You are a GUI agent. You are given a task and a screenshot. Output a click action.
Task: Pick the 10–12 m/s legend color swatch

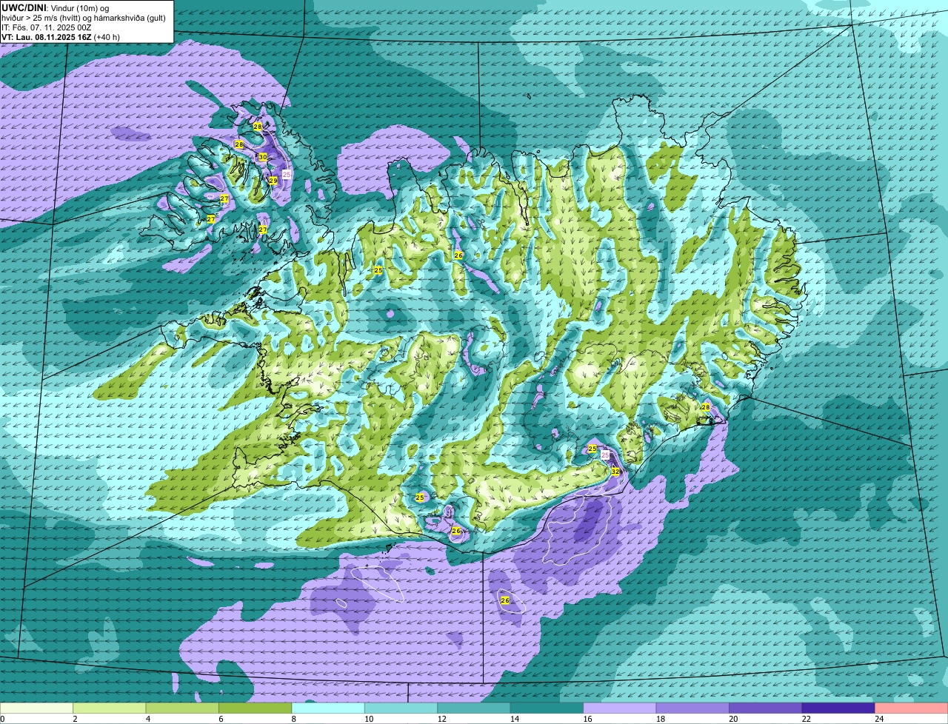pos(402,708)
